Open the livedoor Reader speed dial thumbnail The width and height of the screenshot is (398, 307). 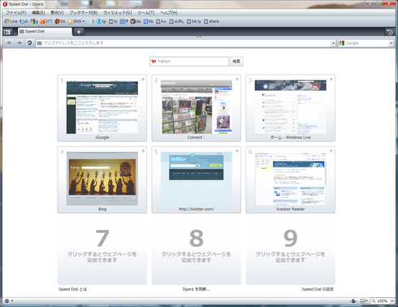pyautogui.click(x=290, y=179)
